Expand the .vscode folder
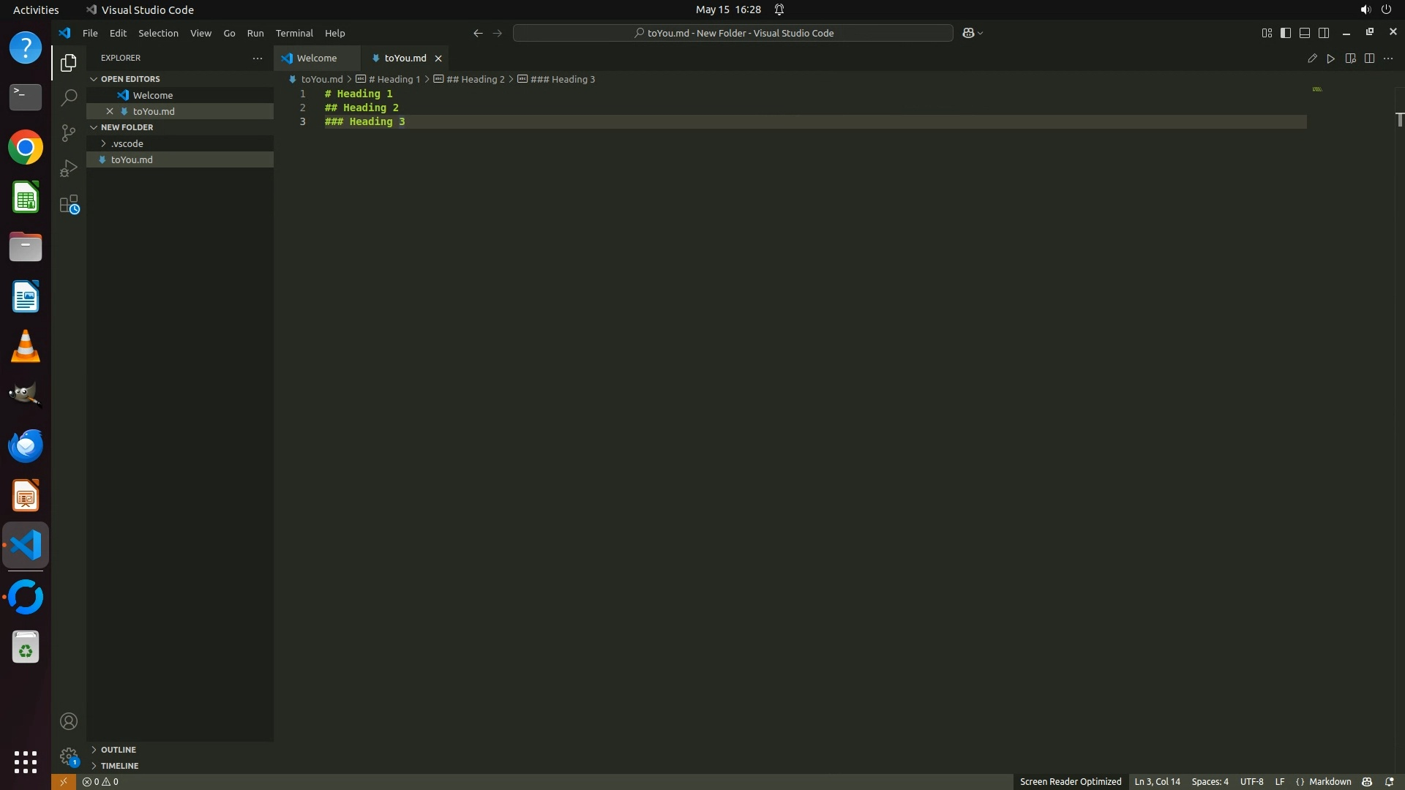This screenshot has height=790, width=1405. pyautogui.click(x=127, y=143)
